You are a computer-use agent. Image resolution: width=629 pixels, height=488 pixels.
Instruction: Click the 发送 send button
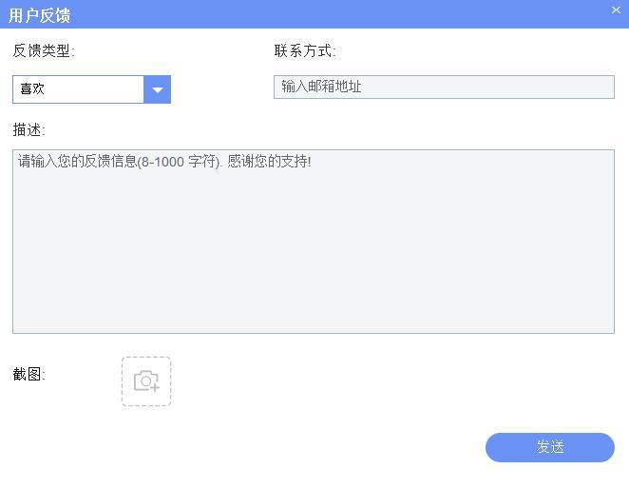[550, 447]
